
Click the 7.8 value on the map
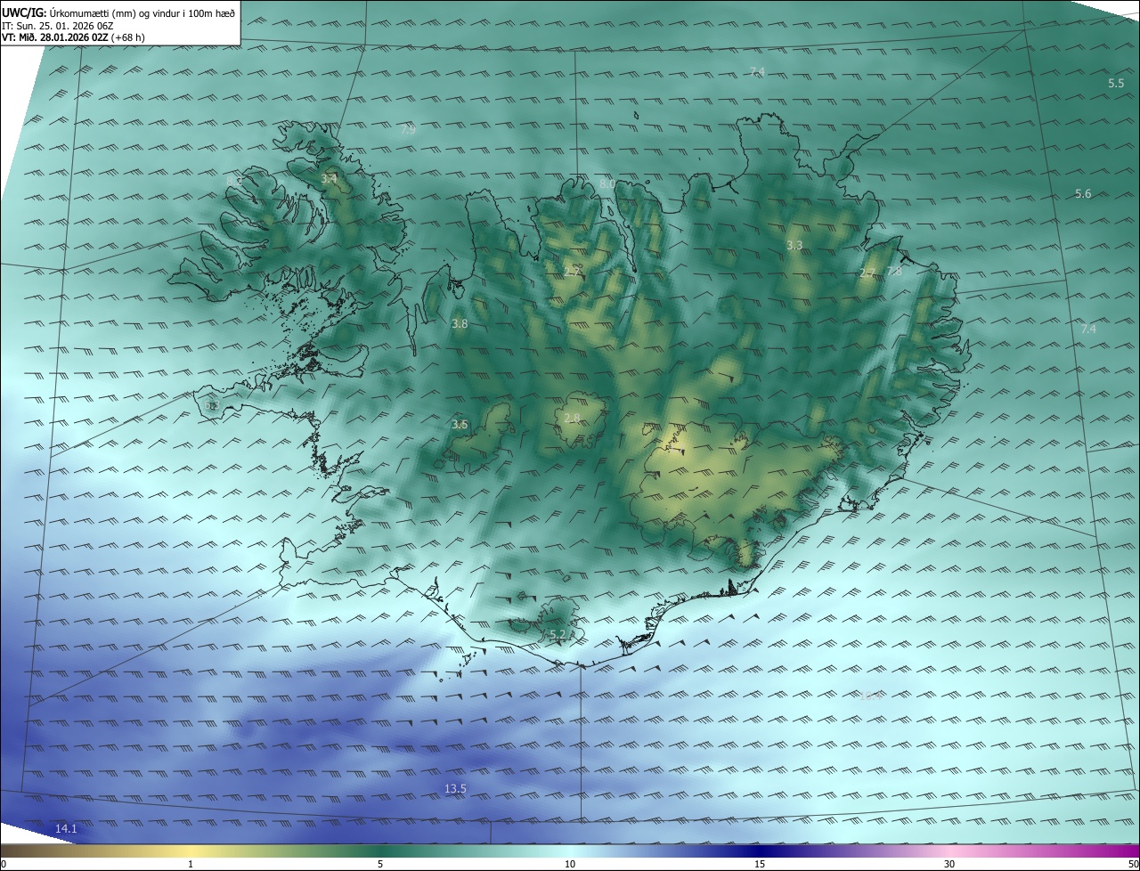point(894,272)
